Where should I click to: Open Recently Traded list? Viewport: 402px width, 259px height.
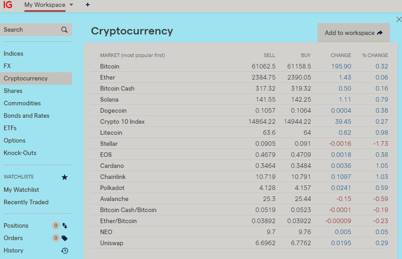pos(26,202)
